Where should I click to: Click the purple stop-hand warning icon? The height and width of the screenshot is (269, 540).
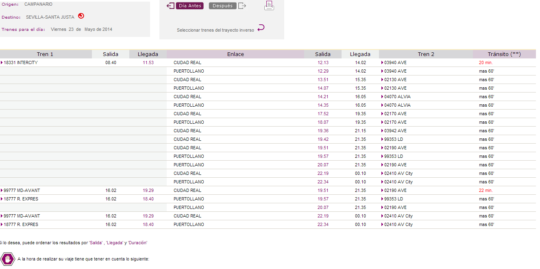pos(8,259)
